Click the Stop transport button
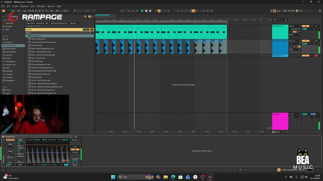 [146, 11]
